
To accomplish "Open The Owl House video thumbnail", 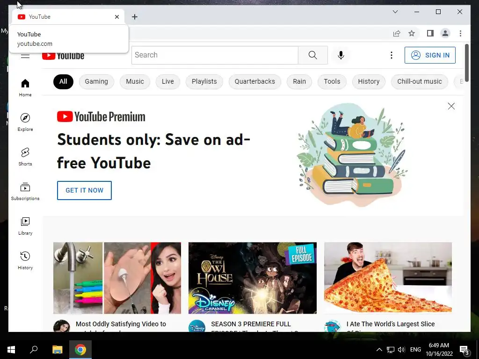I will (x=252, y=278).
